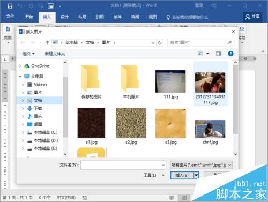Close the 插入图片 dialog

pyautogui.click(x=233, y=32)
